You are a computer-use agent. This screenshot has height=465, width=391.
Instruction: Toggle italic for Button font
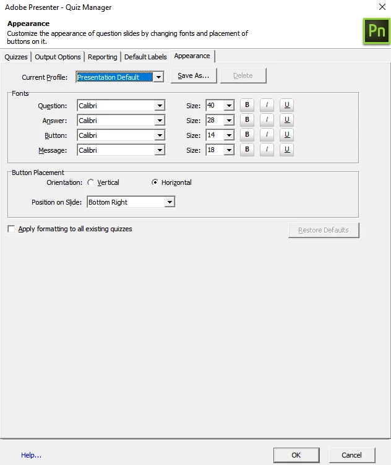pos(267,135)
